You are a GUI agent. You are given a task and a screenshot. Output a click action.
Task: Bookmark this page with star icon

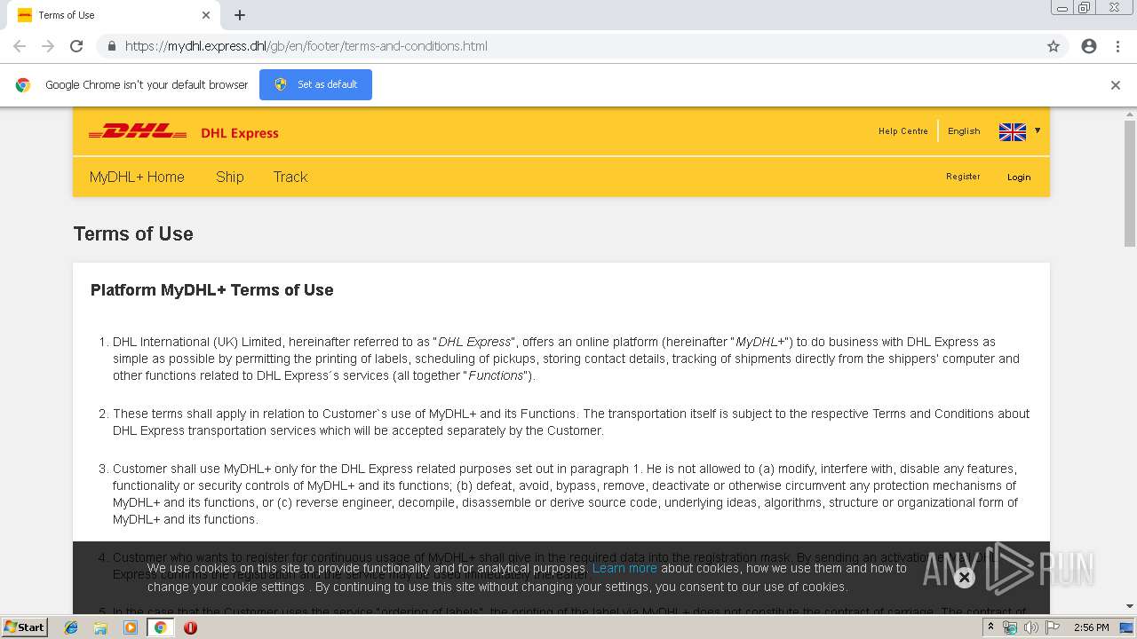click(1054, 46)
